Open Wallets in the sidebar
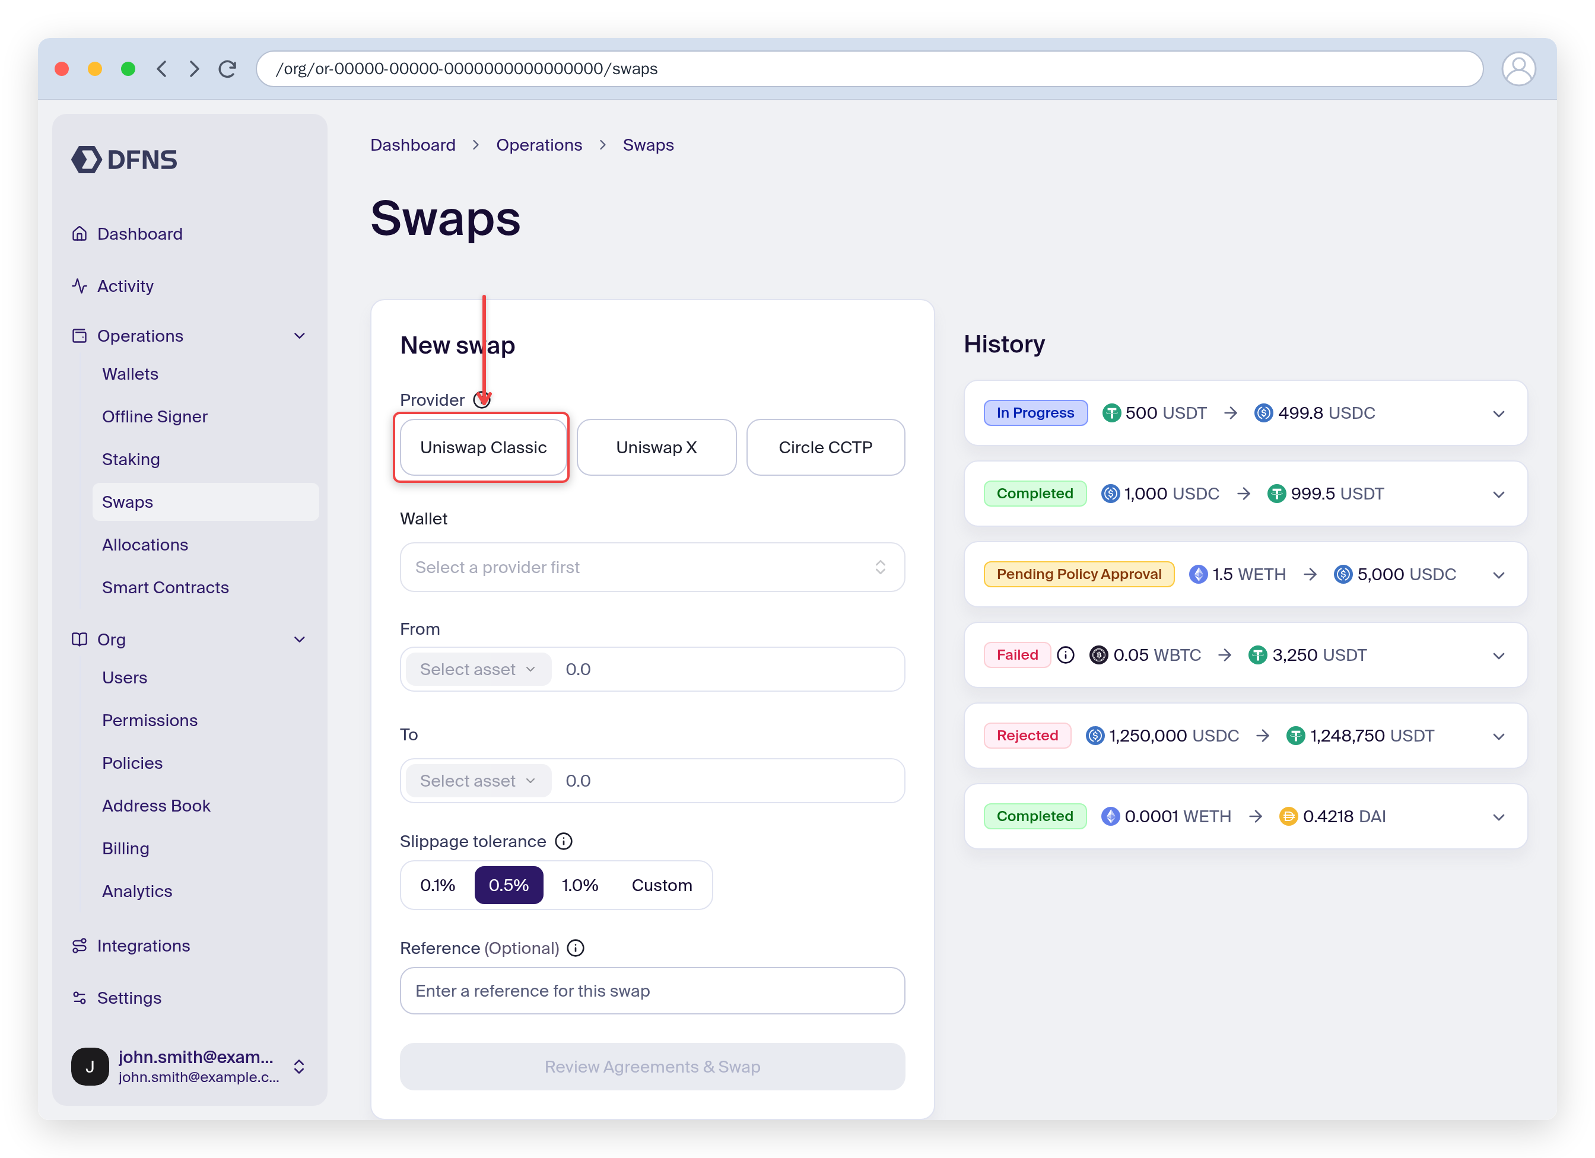The width and height of the screenshot is (1595, 1158). point(130,373)
